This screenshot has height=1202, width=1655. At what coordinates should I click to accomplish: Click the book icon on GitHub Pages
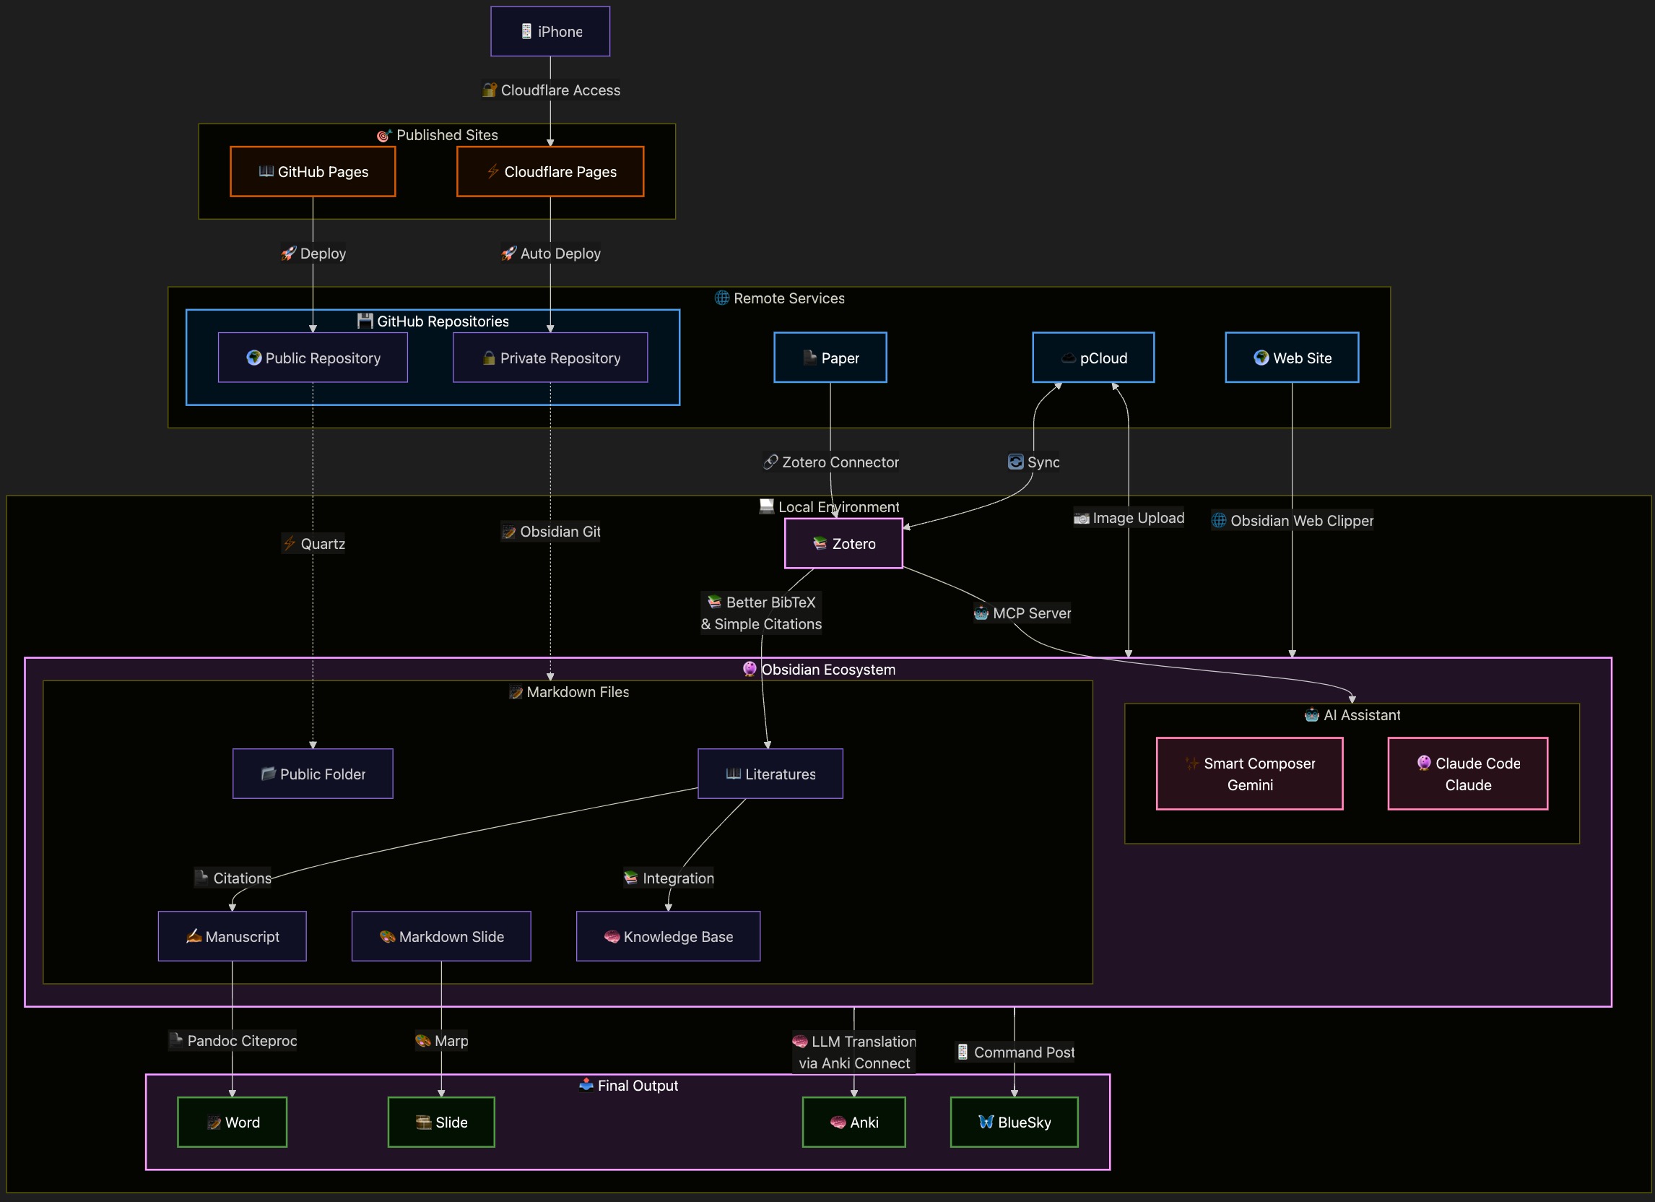(266, 171)
